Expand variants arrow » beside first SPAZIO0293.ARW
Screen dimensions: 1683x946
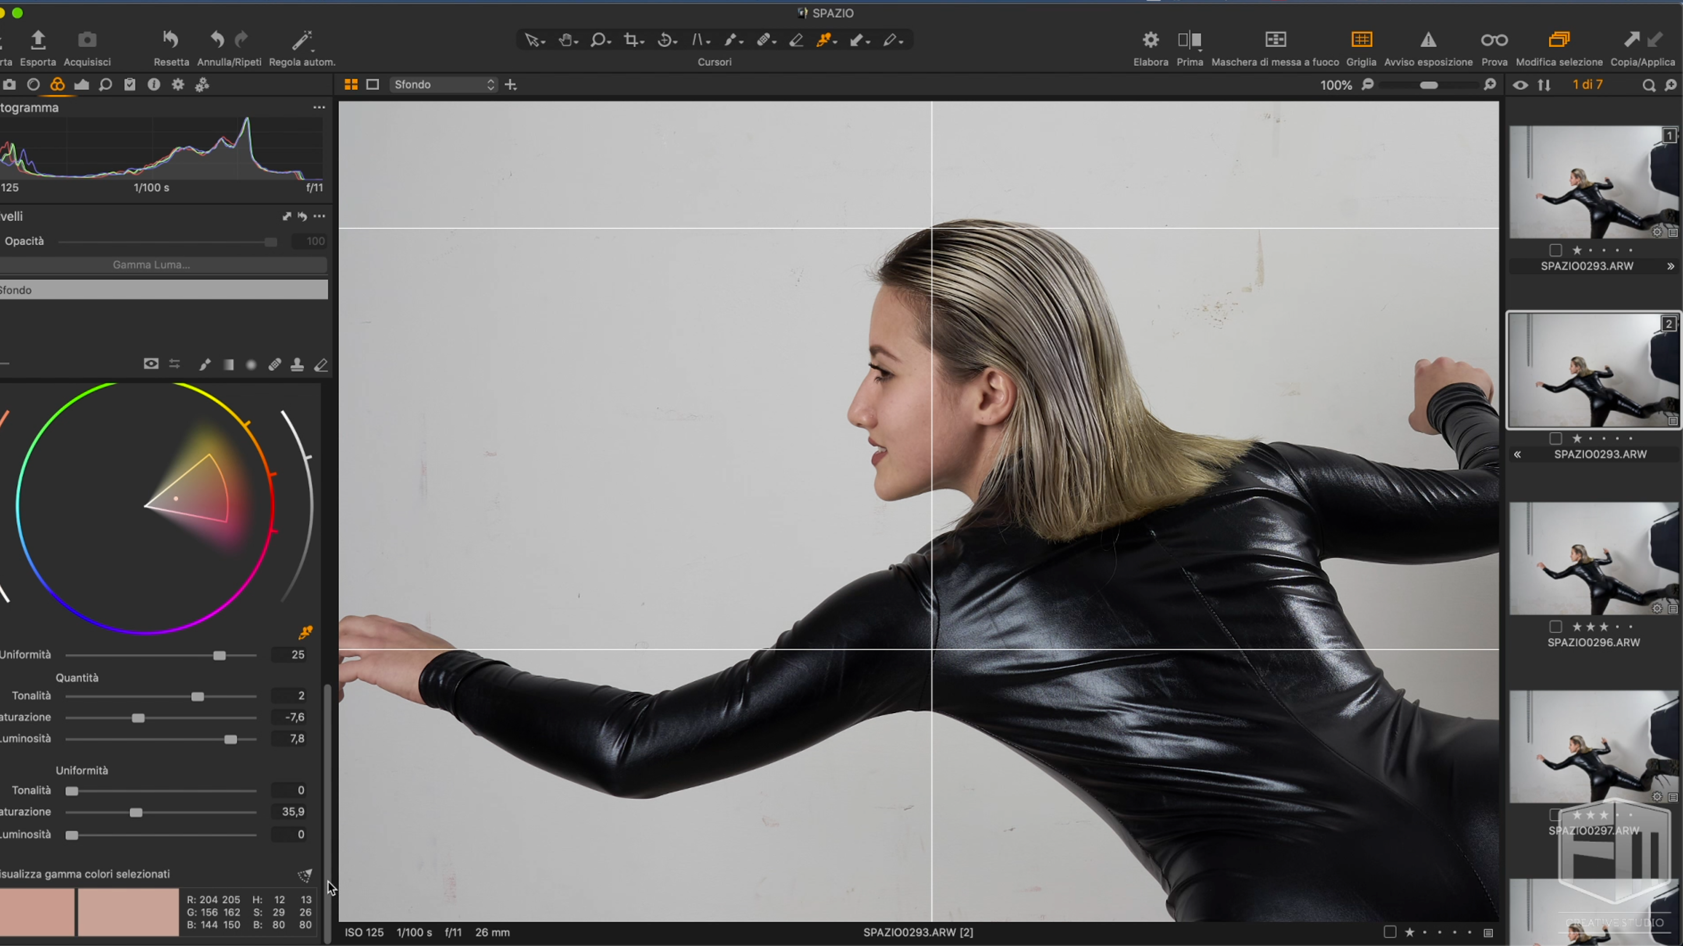coord(1671,266)
